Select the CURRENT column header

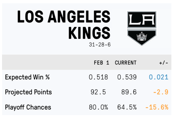coord(126,63)
